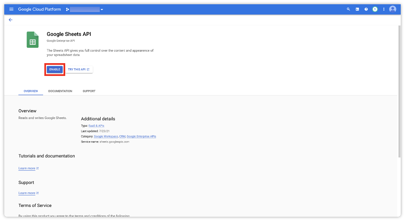Click the Last updated 7/23/21 text
The width and height of the screenshot is (405, 221).
95,131
